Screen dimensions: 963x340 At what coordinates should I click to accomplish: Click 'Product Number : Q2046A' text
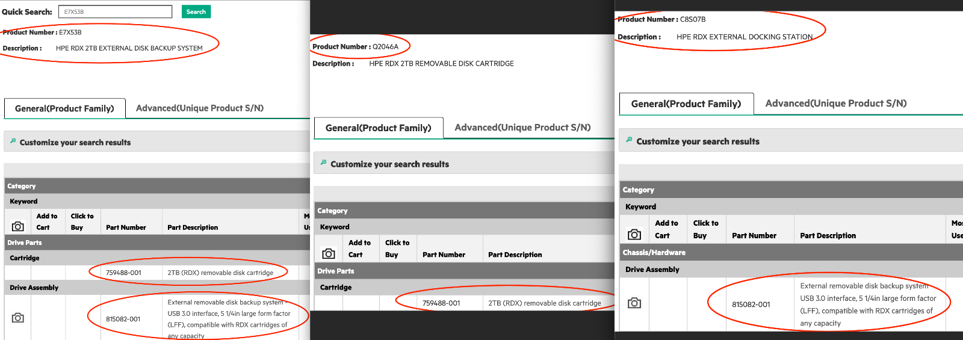(x=355, y=46)
